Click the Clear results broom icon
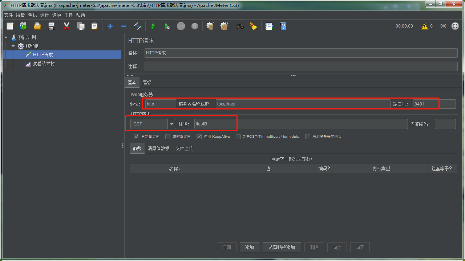Viewport: 465px width, 261px height. tap(210, 26)
